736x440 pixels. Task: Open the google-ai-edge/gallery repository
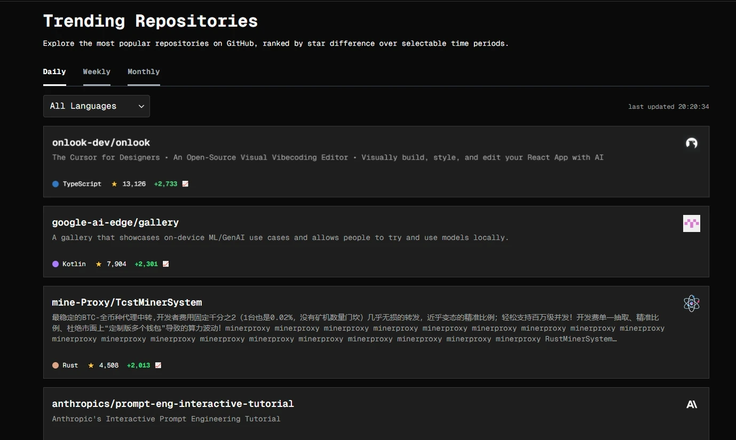pos(115,223)
